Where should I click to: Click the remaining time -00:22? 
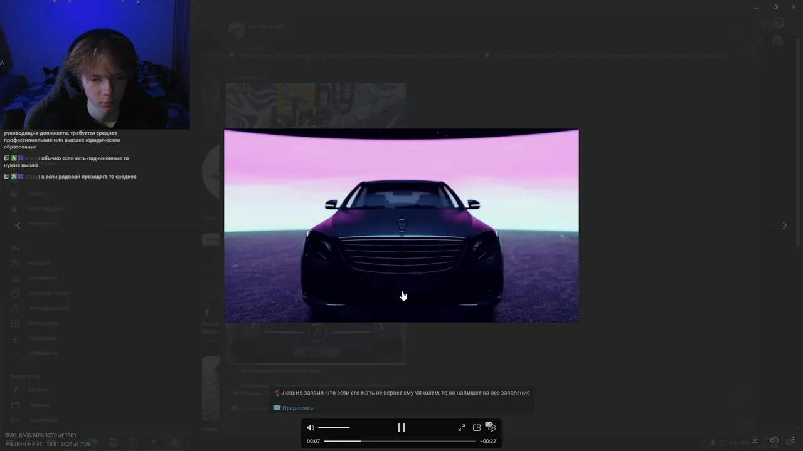(x=488, y=442)
